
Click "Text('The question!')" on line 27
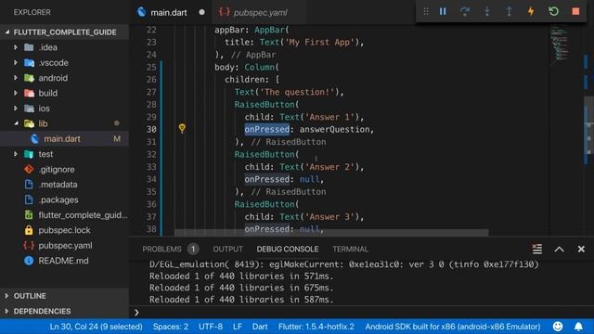click(x=287, y=92)
